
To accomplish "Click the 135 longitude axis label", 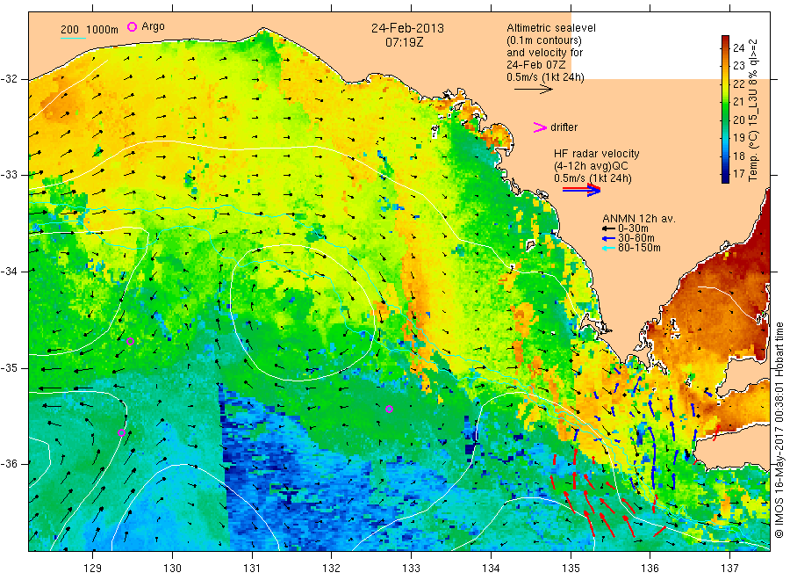I will pos(571,569).
